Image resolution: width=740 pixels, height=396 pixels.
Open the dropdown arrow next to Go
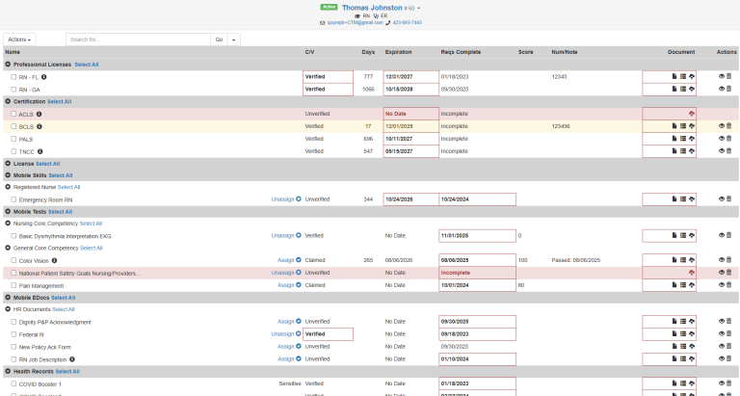click(233, 40)
